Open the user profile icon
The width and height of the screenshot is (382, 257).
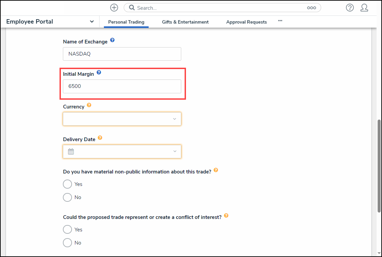(364, 8)
